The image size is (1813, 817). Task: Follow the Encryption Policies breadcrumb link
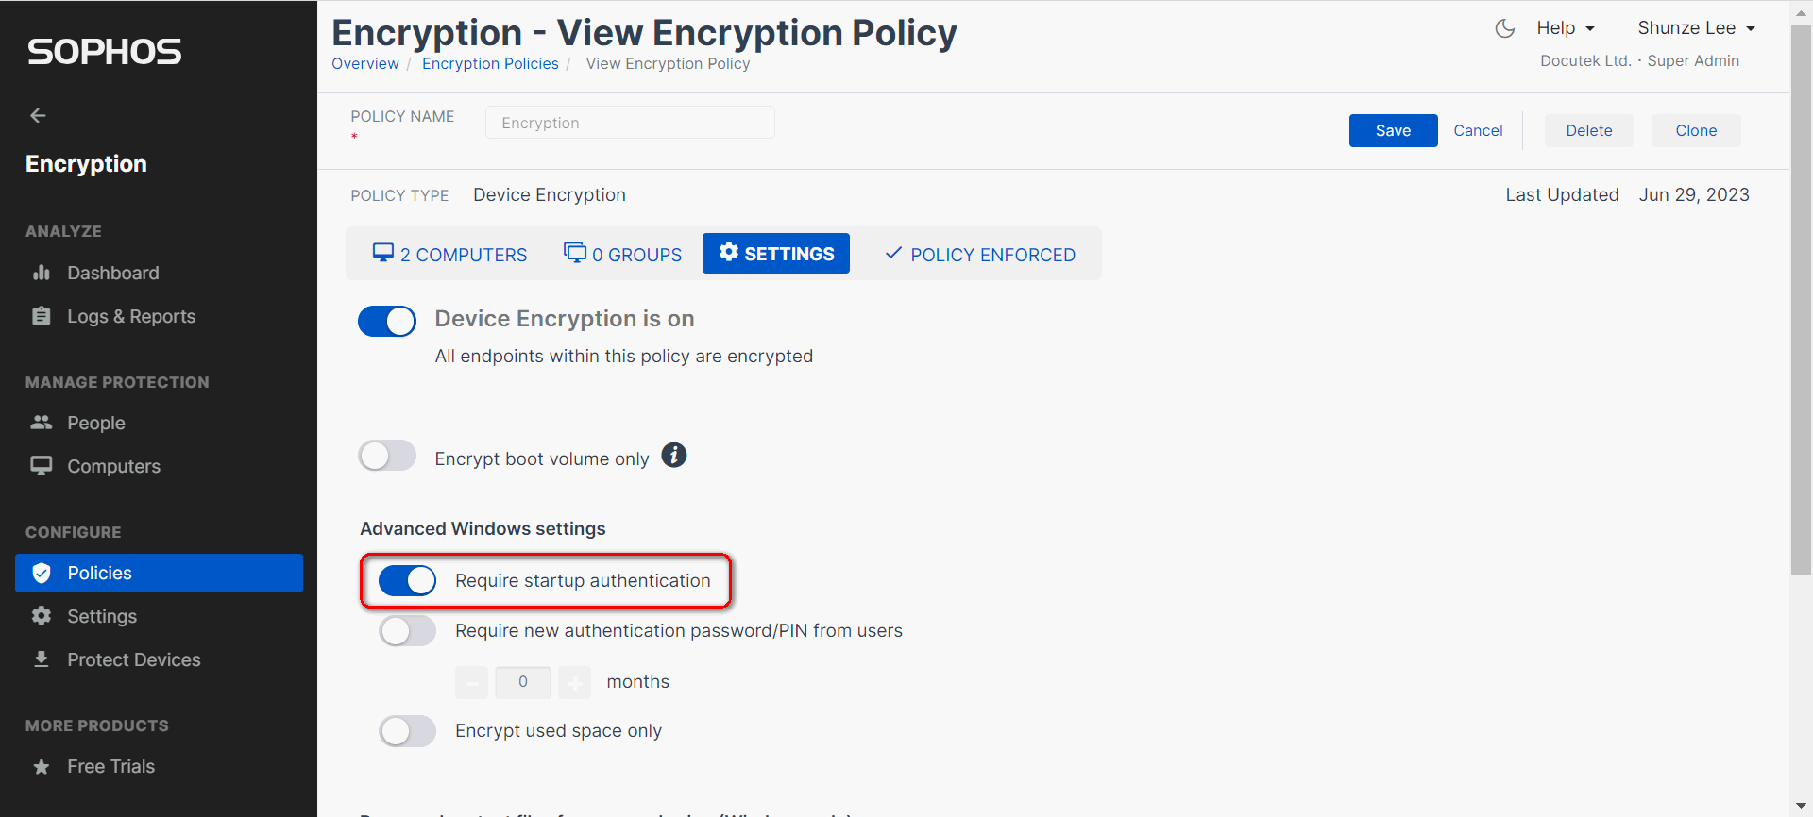pyautogui.click(x=490, y=63)
